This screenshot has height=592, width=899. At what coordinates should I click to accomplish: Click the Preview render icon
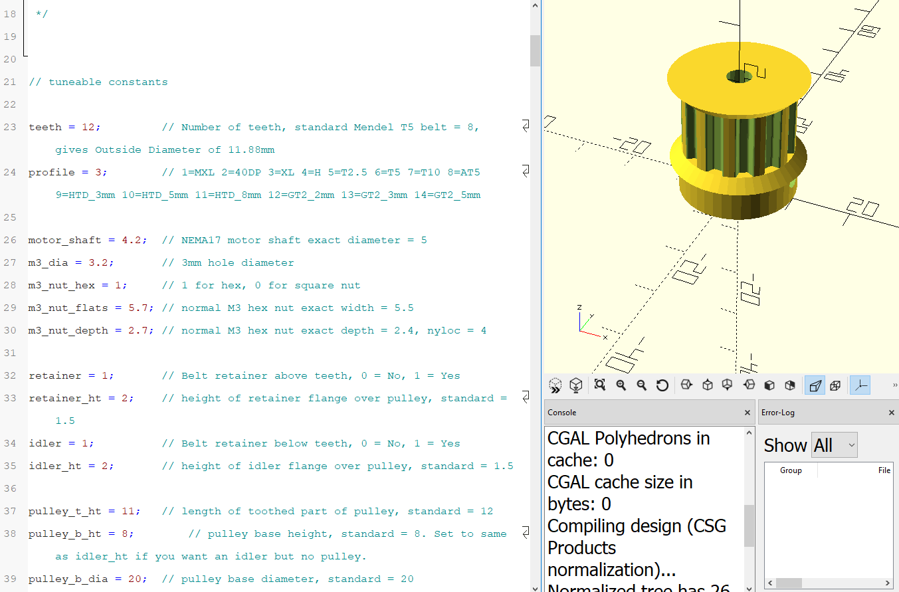coord(555,385)
